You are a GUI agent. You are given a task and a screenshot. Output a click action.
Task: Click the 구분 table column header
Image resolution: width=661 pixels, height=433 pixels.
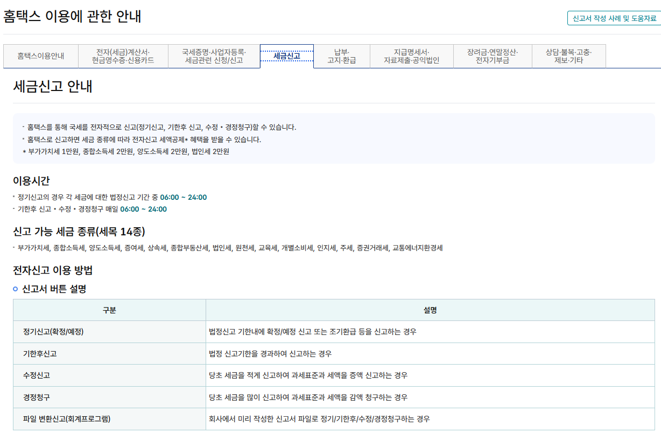tap(109, 310)
